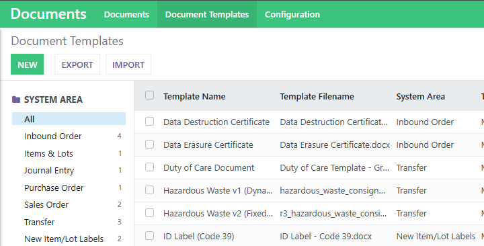Click the EXPORT button
The height and width of the screenshot is (246, 484).
click(x=77, y=65)
